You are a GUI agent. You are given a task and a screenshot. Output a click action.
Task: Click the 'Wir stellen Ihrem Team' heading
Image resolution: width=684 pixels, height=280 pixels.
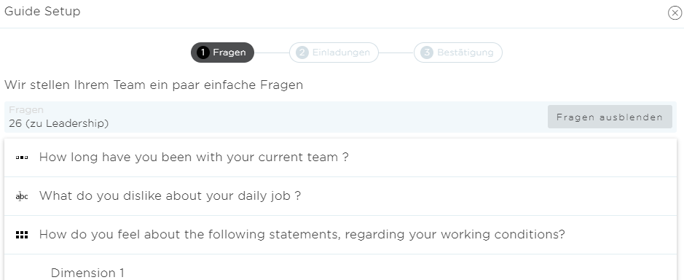[154, 85]
